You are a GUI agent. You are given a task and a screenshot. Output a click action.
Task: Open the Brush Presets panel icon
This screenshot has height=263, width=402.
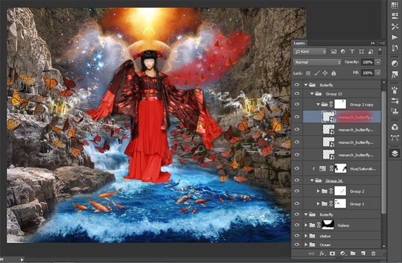(395, 90)
